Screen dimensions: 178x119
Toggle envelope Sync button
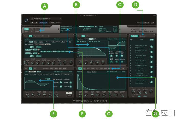coord(89,72)
